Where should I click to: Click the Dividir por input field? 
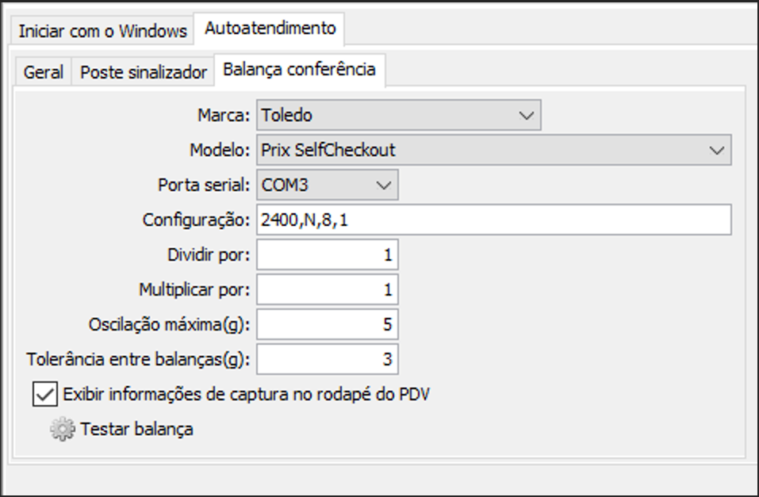click(328, 254)
